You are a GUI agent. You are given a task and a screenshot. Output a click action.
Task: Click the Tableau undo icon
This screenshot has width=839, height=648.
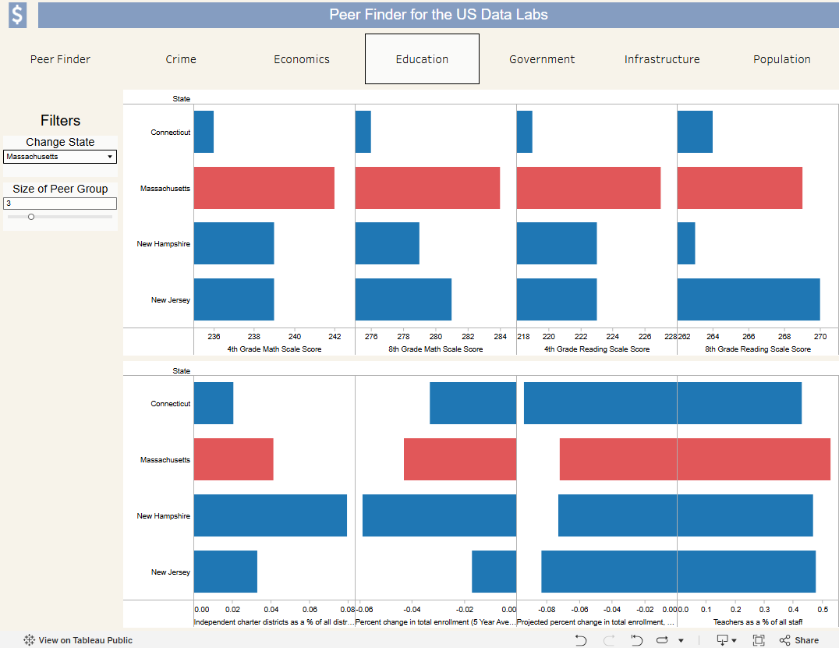[x=581, y=640]
